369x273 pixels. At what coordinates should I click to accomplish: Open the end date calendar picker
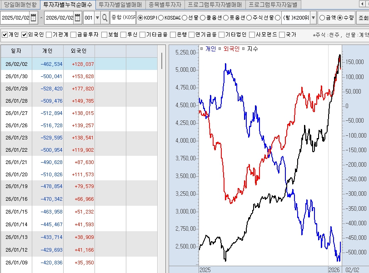tap(77, 18)
